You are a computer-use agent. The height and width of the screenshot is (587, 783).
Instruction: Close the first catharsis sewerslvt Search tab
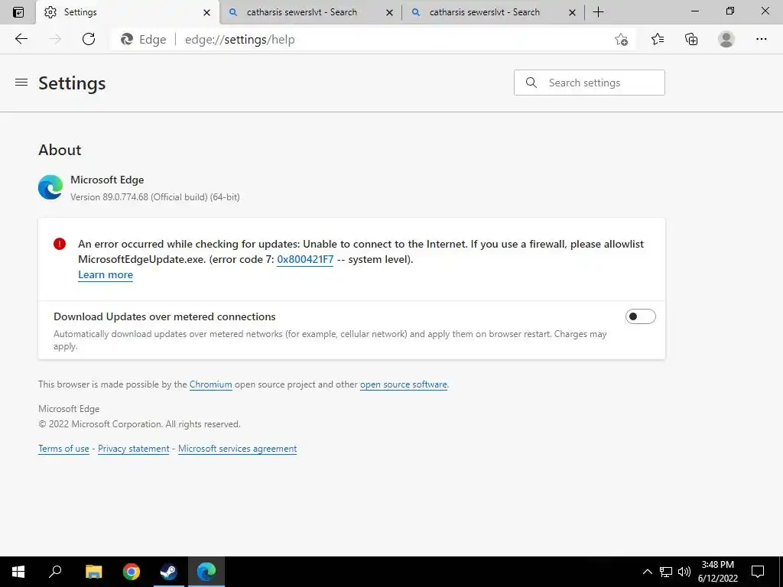(389, 12)
